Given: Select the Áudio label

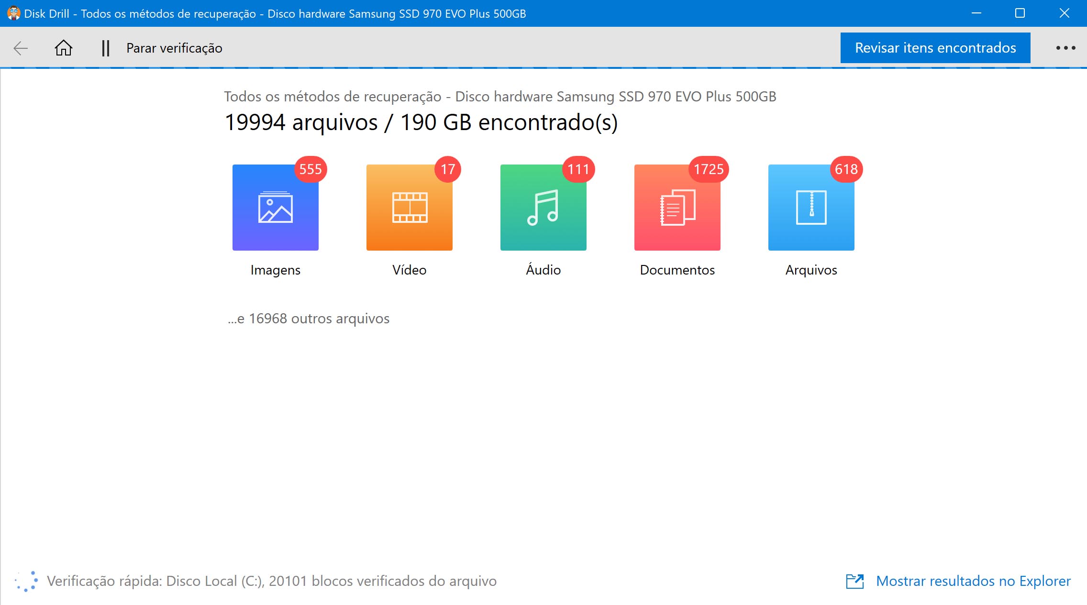Looking at the screenshot, I should point(543,269).
